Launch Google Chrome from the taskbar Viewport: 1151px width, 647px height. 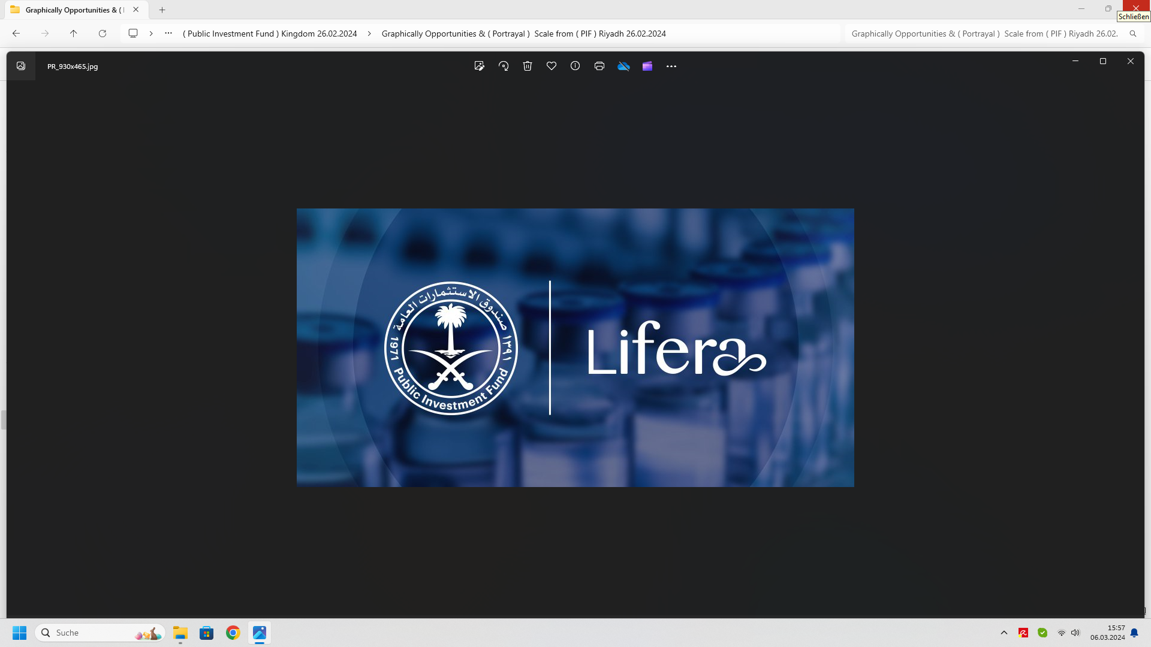(x=233, y=633)
